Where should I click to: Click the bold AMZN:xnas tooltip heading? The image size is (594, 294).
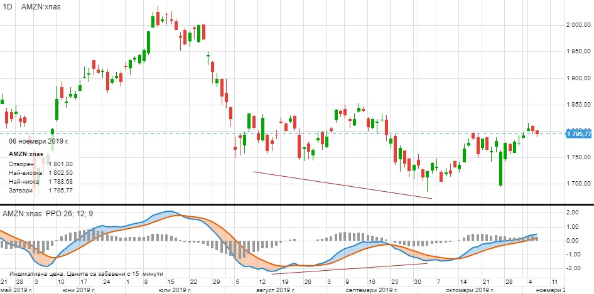click(x=25, y=154)
